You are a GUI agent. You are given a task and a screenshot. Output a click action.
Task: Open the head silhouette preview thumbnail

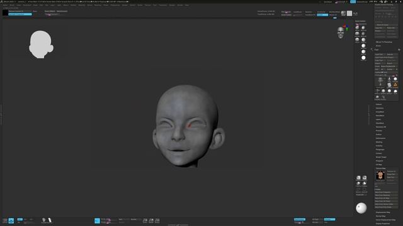pos(41,45)
